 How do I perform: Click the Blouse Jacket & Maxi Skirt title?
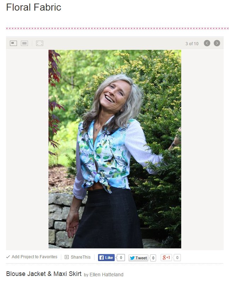click(44, 274)
